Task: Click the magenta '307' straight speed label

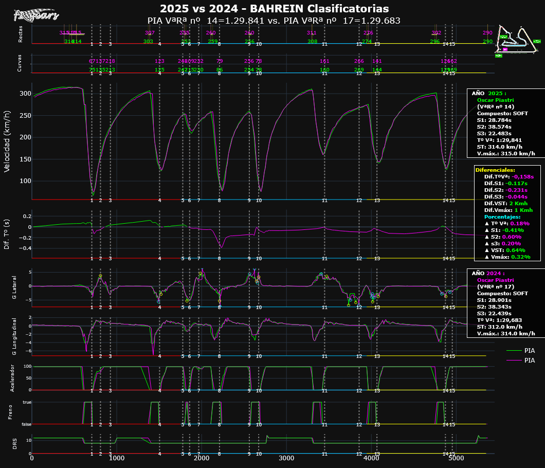Action: pos(150,33)
